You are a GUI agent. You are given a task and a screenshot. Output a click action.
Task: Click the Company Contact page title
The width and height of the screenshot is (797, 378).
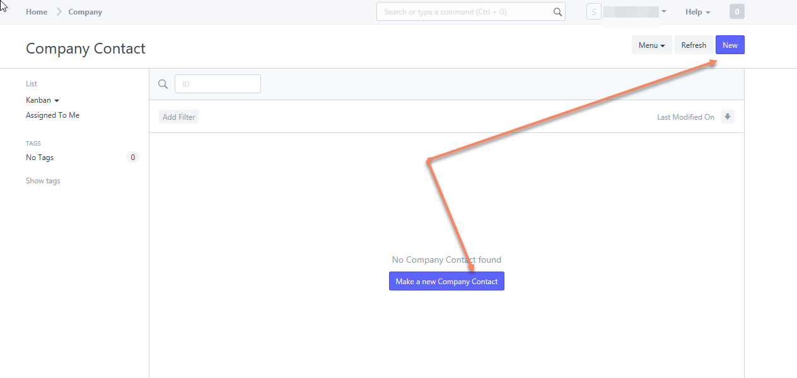click(x=86, y=49)
